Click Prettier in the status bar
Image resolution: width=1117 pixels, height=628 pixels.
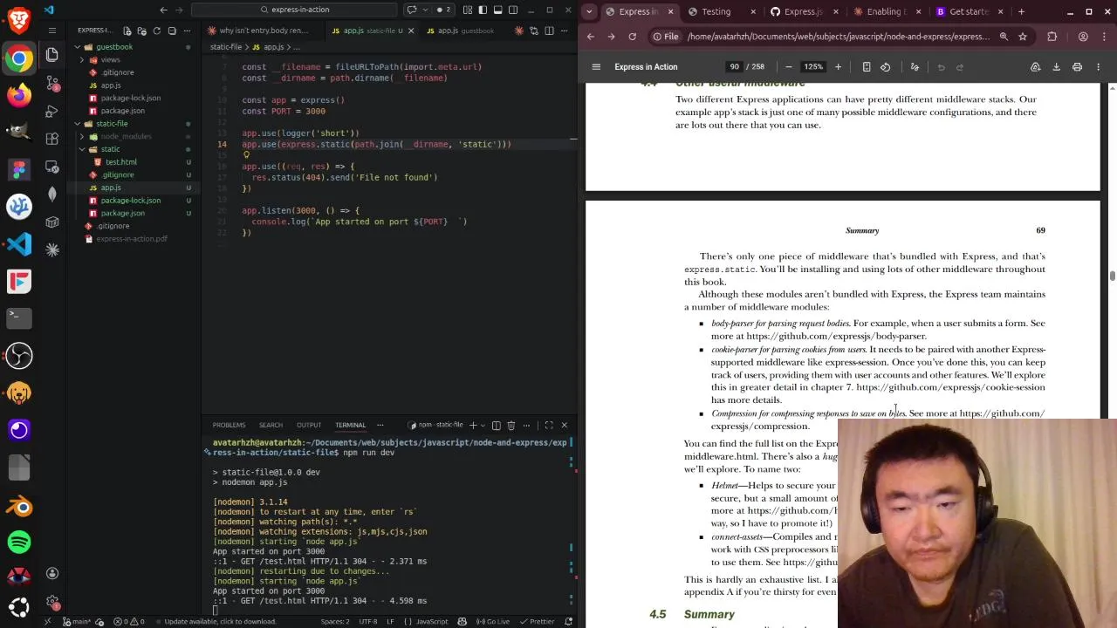coord(537,621)
